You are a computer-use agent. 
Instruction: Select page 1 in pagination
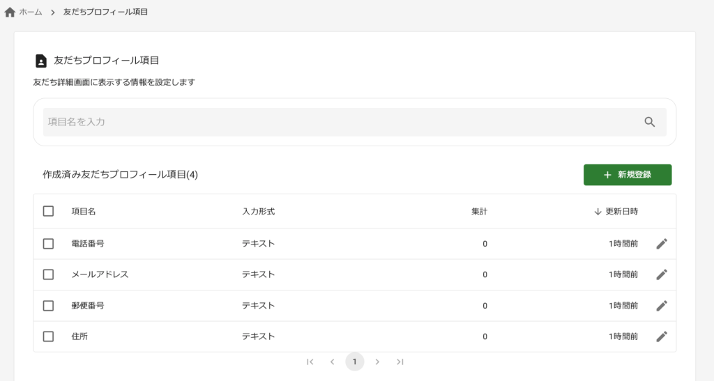(355, 361)
